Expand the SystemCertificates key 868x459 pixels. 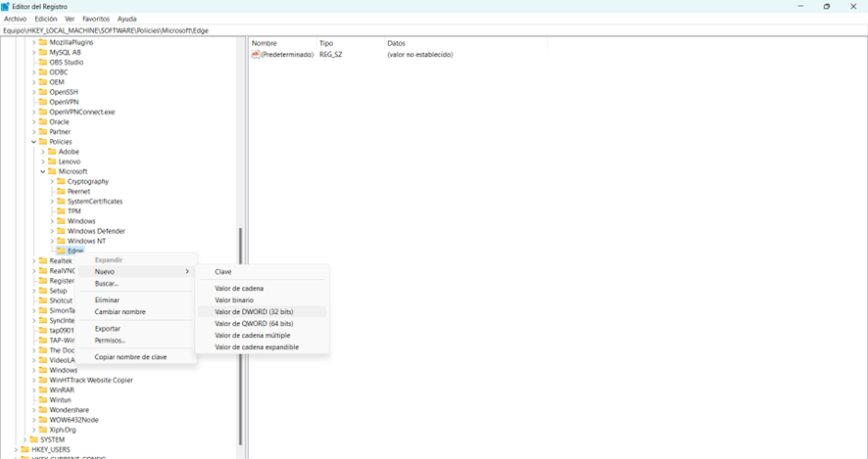coord(52,202)
